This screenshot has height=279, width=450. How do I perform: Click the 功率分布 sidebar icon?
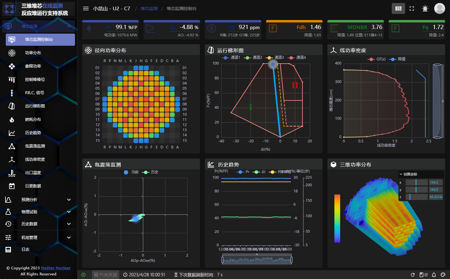[x=12, y=53]
